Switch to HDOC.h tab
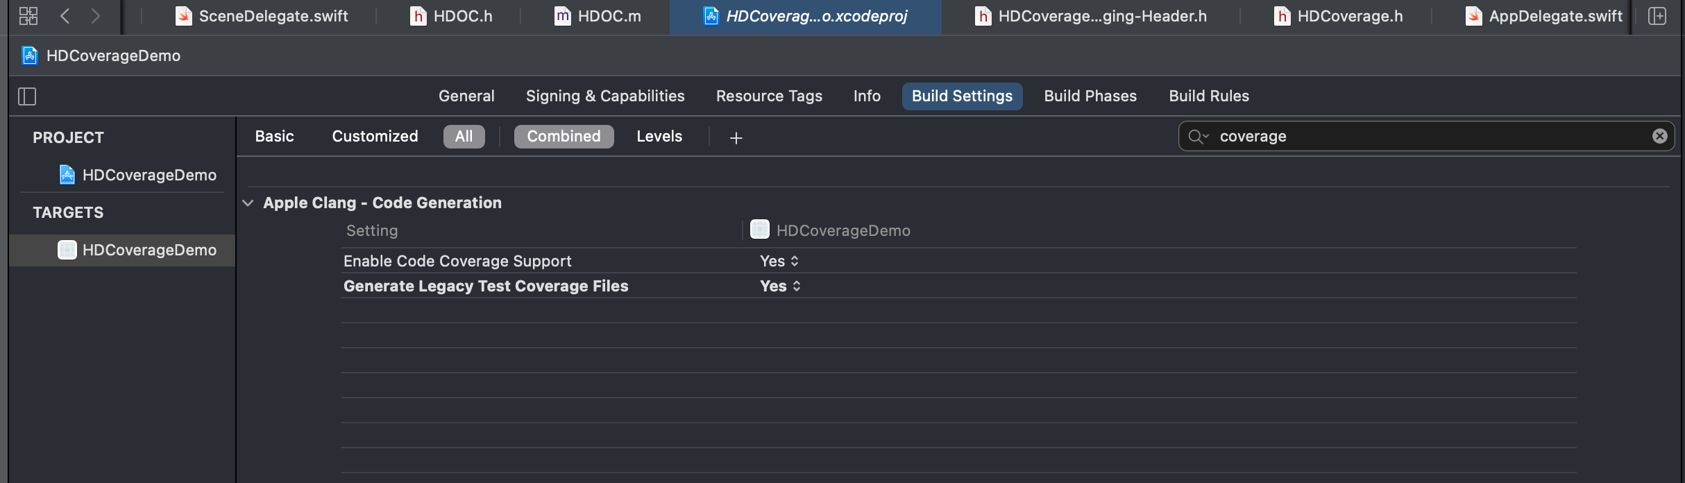The width and height of the screenshot is (1685, 483). [451, 16]
